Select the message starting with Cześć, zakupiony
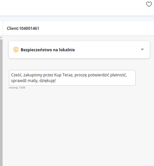The width and height of the screenshot is (154, 166). tap(72, 78)
